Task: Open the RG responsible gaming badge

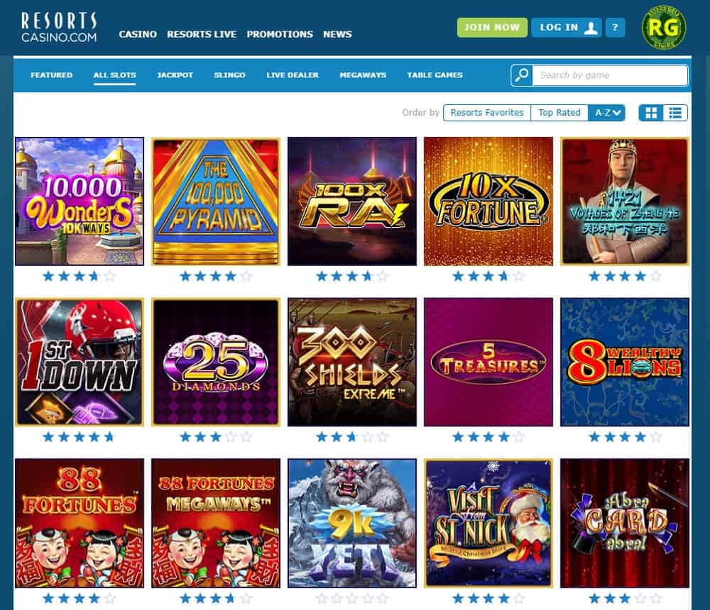Action: (664, 28)
